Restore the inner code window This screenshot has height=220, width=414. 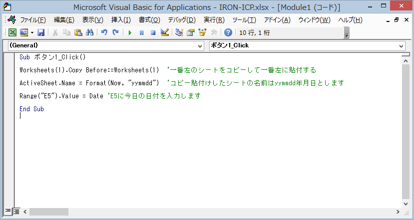tap(397, 20)
